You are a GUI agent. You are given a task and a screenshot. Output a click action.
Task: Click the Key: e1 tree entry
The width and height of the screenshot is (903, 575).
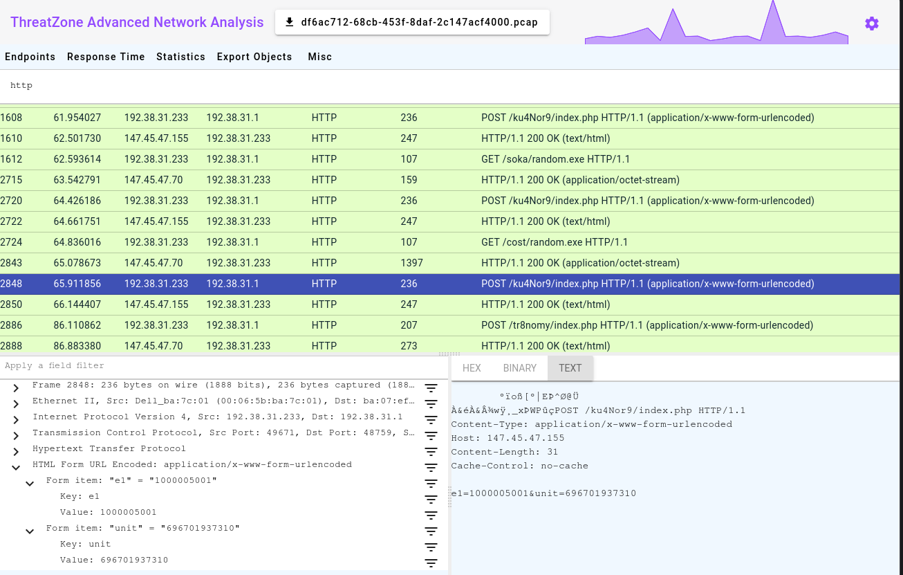tap(80, 496)
